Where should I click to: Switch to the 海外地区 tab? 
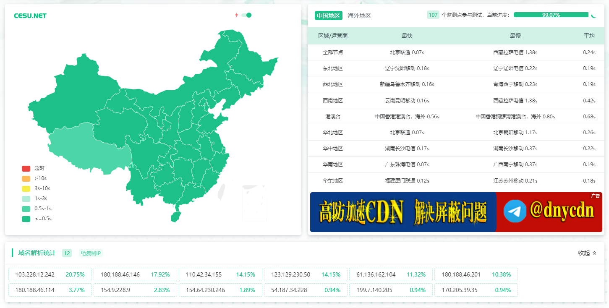[x=359, y=16]
